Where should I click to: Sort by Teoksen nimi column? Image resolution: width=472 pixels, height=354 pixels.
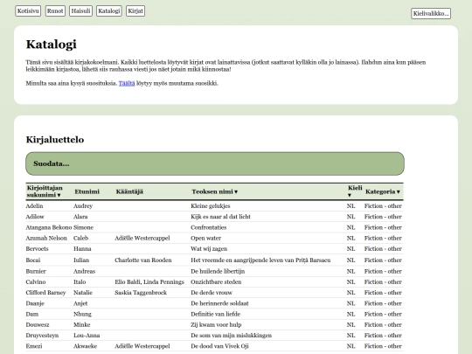point(215,191)
